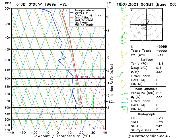Click the Most Unstable section header

point(146,89)
